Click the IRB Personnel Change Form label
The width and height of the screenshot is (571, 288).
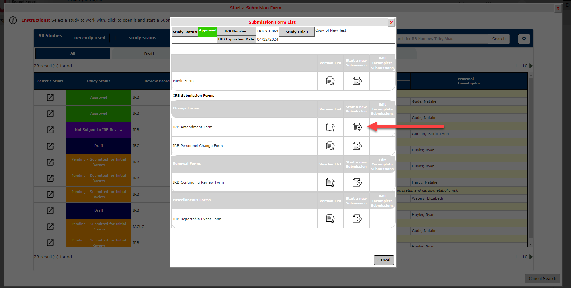click(198, 146)
